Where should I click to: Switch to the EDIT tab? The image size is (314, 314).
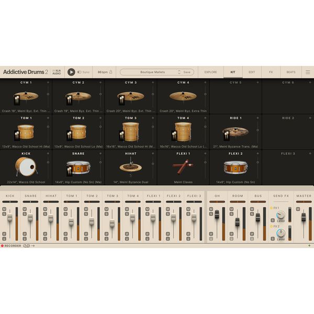pyautogui.click(x=252, y=72)
